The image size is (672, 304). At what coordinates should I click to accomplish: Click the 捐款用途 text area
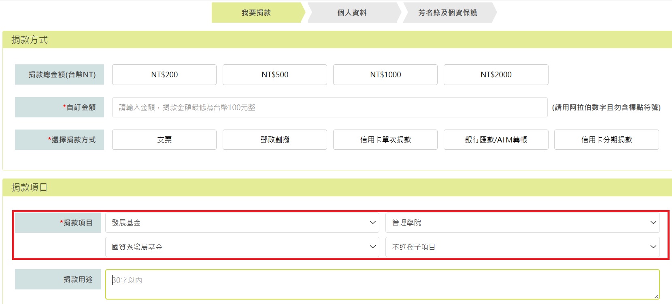coord(382,284)
